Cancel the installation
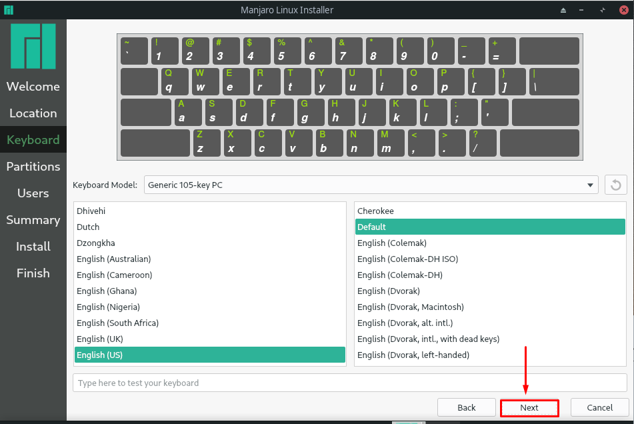This screenshot has width=634, height=424. coord(599,407)
